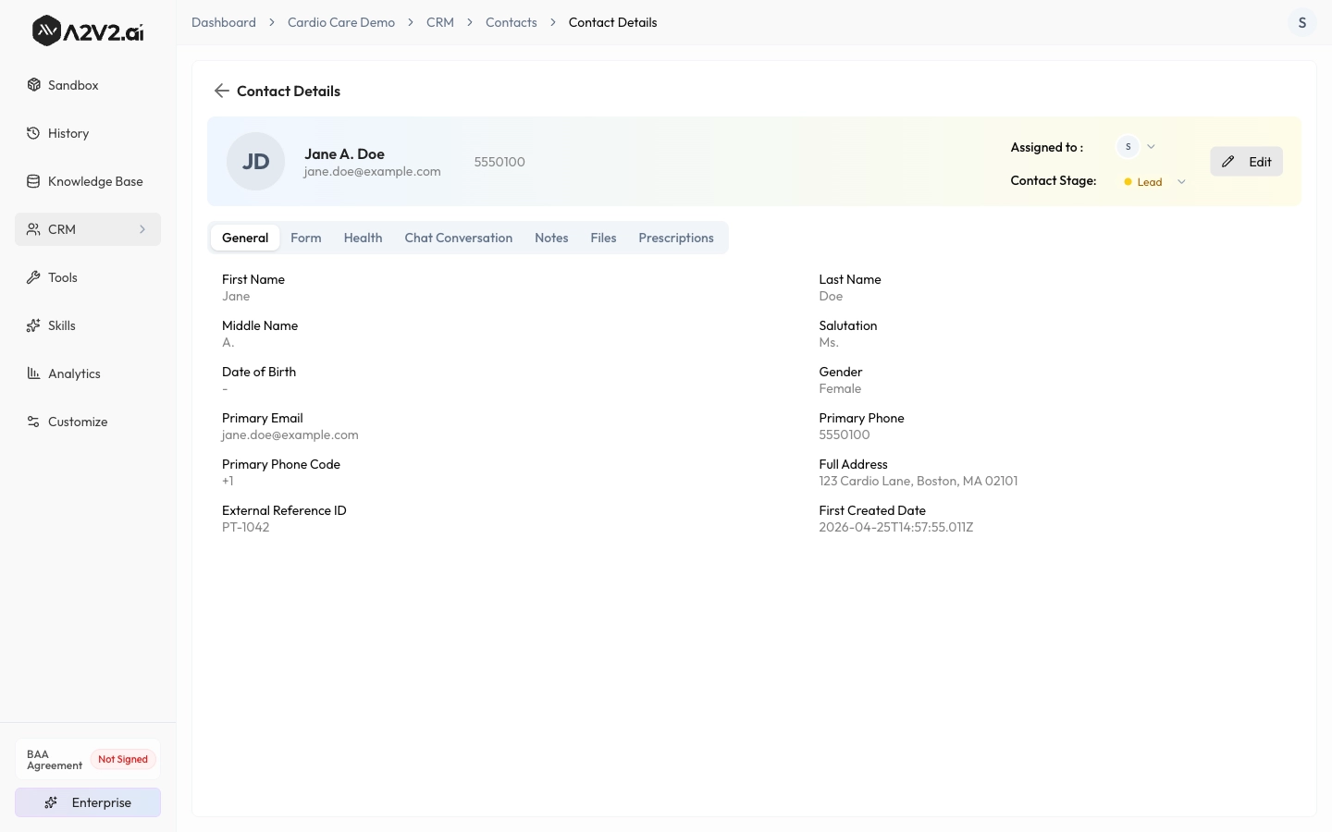Screen dimensions: 1332x832
Task: Click the A2V2.ai logo
Action: click(x=87, y=31)
